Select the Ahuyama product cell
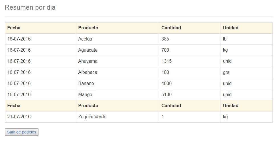275x148 pixels. point(117,61)
